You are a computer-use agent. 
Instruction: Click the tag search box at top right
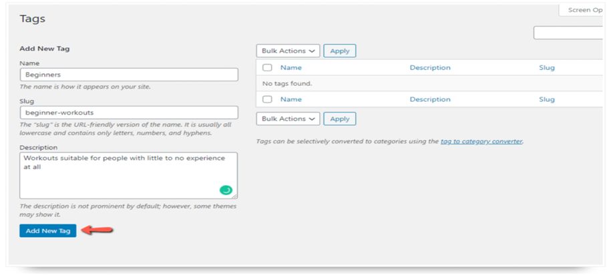pos(569,33)
